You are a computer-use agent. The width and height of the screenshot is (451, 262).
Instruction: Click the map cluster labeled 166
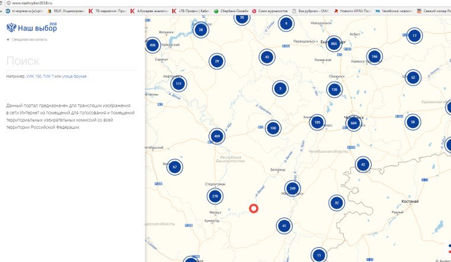click(x=374, y=56)
